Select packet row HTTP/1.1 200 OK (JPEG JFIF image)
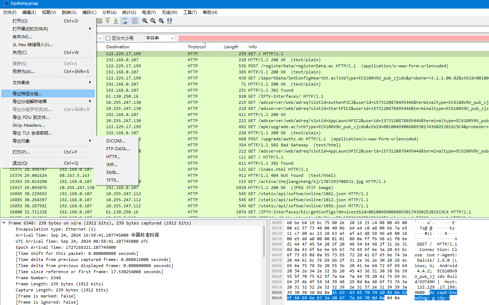This screenshot has height=305, width=489. point(244,188)
